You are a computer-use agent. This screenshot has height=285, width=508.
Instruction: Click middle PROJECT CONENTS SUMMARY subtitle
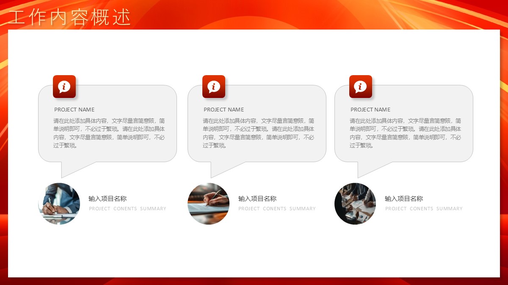click(x=277, y=209)
